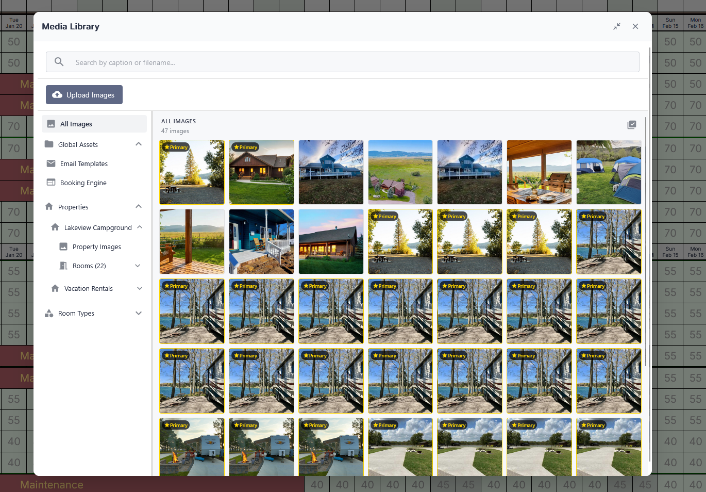The width and height of the screenshot is (706, 492).
Task: Close the Media Library dialog
Action: (635, 26)
